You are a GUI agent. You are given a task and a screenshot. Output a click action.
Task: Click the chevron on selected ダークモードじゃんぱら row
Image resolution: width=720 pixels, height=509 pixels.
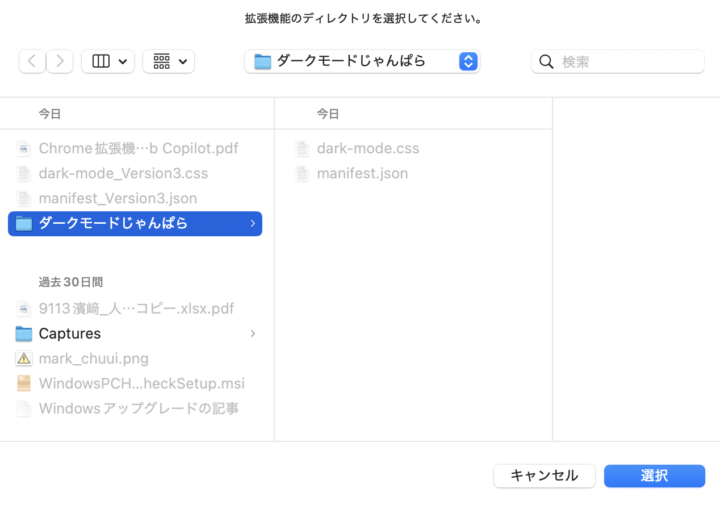[253, 224]
